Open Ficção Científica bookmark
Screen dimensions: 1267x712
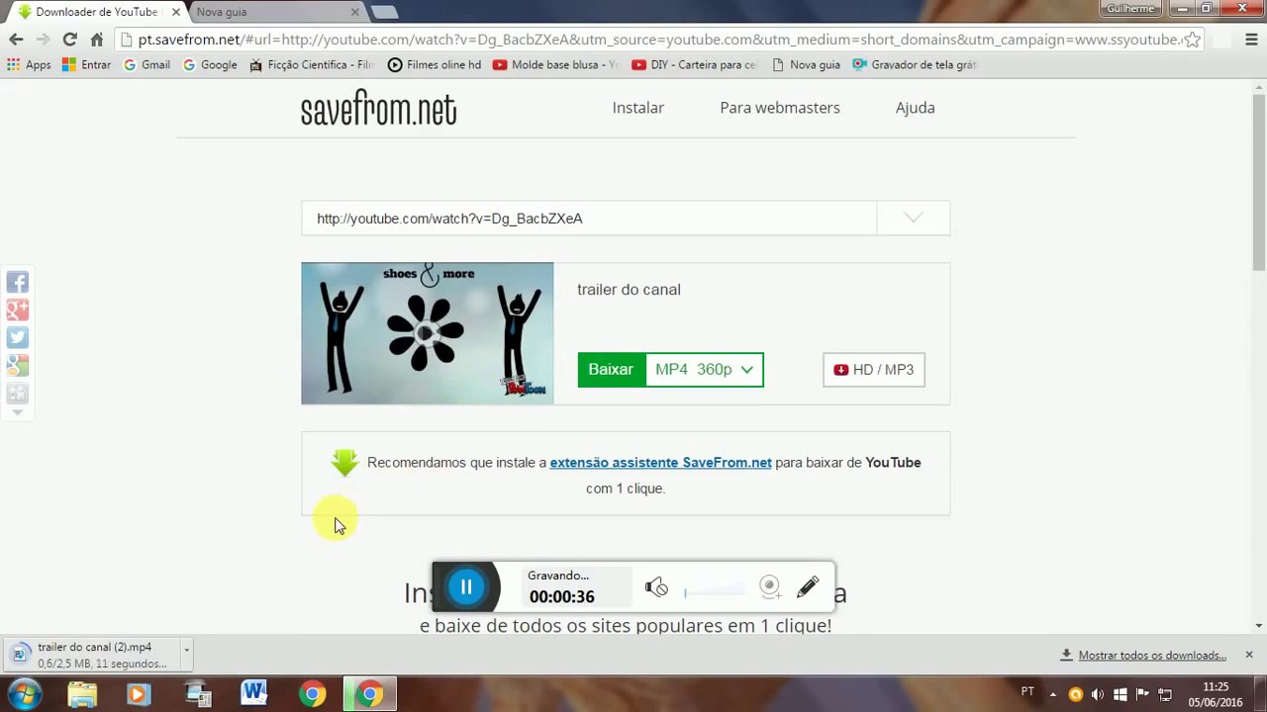click(312, 65)
